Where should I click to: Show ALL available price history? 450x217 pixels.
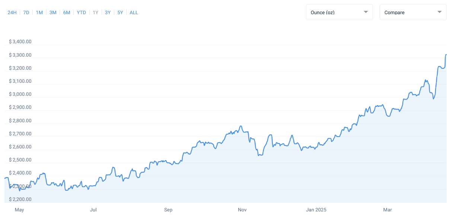(x=134, y=12)
